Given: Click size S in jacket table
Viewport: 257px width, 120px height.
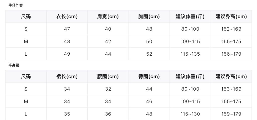Looking at the screenshot, I should 26,29.
